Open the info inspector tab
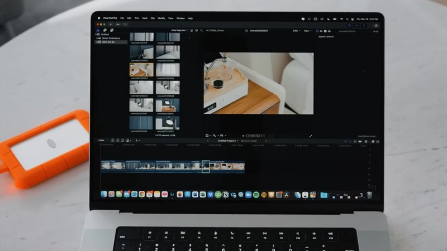This screenshot has height=251, width=447. coord(325,31)
